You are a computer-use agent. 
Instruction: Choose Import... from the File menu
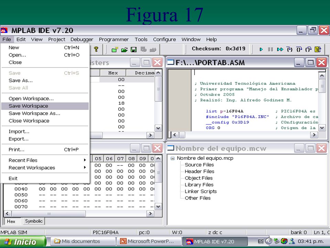click(x=45, y=131)
